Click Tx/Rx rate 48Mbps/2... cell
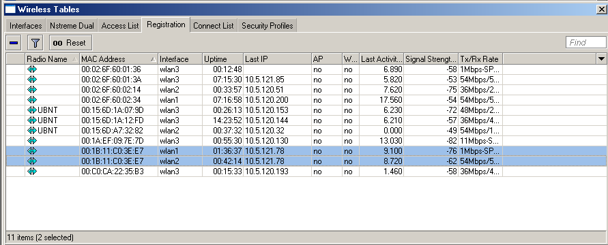608x245 pixels. point(480,110)
